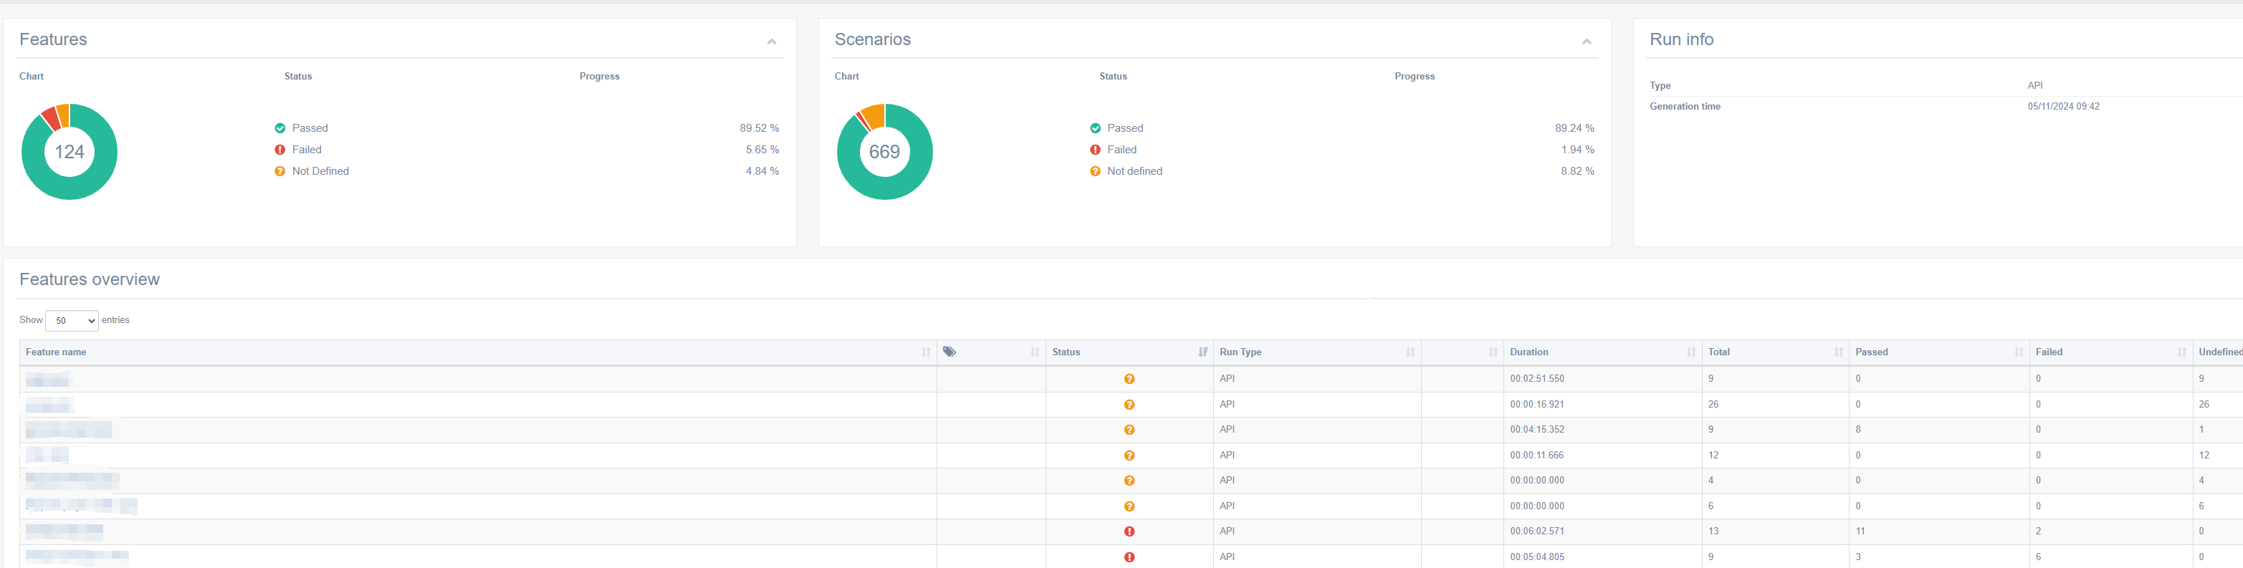Click the 8.82 % progress value
This screenshot has width=2243, height=568.
(1577, 171)
